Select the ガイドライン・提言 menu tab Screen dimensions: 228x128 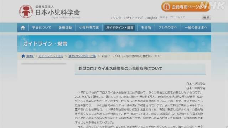pyautogui.click(x=120, y=28)
